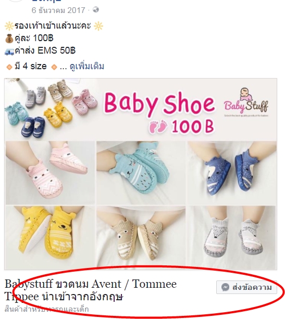285x319 pixels.
Task: Open the gray hedgehog shoes photo
Action: click(x=232, y=237)
